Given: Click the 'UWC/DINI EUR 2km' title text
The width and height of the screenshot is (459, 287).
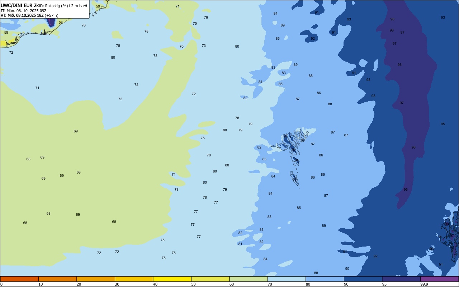Looking at the screenshot, I should [x=22, y=5].
